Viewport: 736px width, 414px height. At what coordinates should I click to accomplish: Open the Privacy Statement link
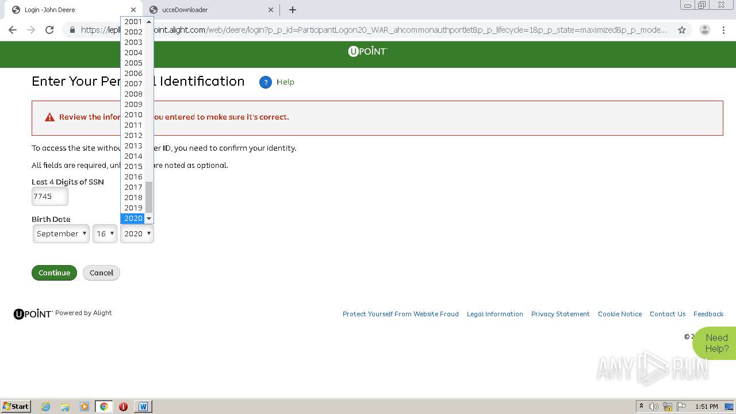(x=561, y=314)
